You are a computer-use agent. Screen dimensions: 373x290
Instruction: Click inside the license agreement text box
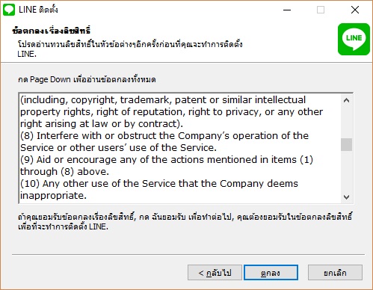pos(180,148)
